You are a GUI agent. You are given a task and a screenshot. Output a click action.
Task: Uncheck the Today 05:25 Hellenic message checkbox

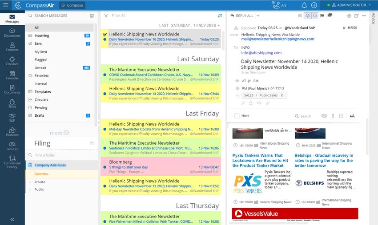(x=105, y=35)
